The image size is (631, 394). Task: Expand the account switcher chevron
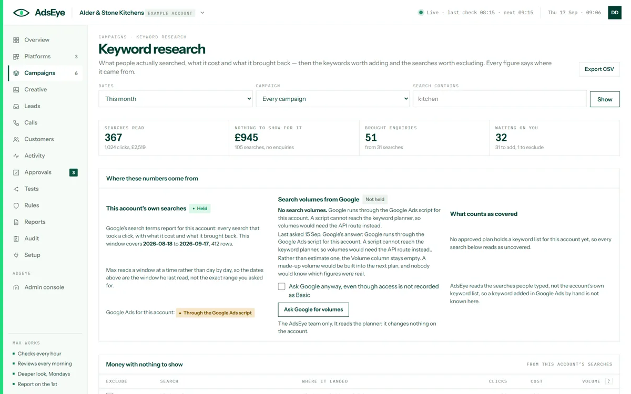point(202,13)
